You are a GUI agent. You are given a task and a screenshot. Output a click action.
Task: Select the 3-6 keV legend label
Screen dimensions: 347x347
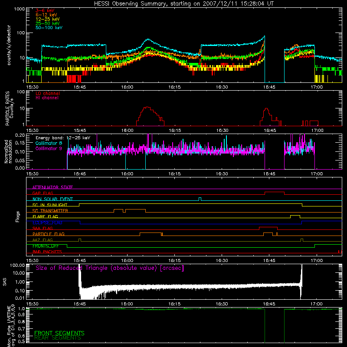[x=45, y=10]
